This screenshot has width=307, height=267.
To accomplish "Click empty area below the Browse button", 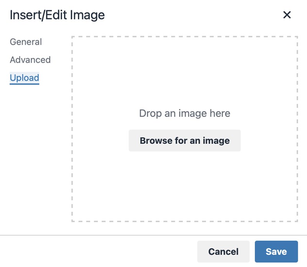I will pos(185,186).
